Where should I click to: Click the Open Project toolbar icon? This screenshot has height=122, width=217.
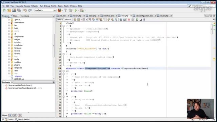tap(14, 11)
